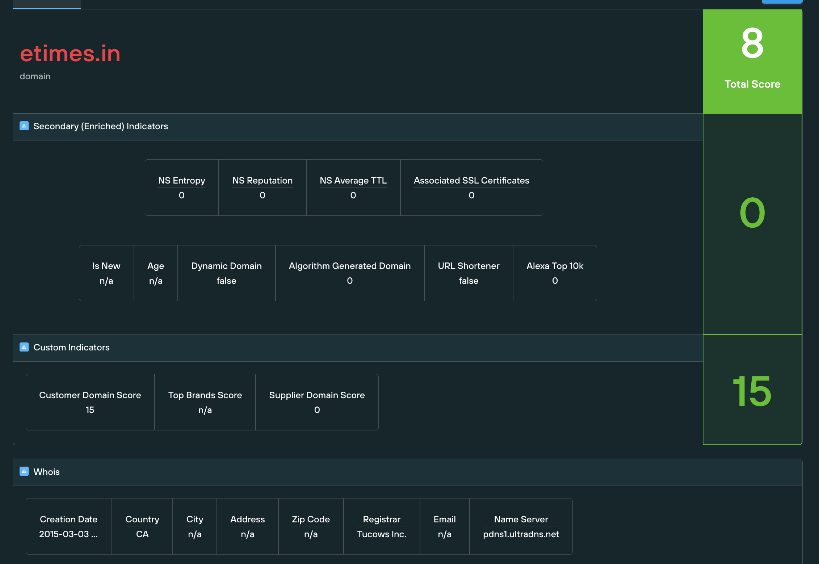Select the Country label in Whois
This screenshot has width=819, height=564.
(x=142, y=519)
